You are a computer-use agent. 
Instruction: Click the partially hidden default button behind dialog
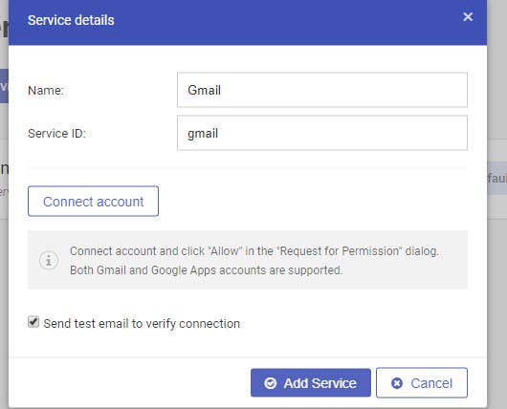pos(497,179)
